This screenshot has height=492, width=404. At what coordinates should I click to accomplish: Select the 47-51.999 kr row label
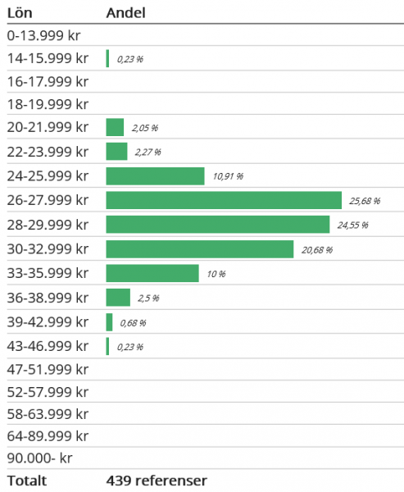coord(48,369)
